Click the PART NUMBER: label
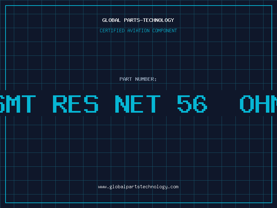 click(138, 79)
